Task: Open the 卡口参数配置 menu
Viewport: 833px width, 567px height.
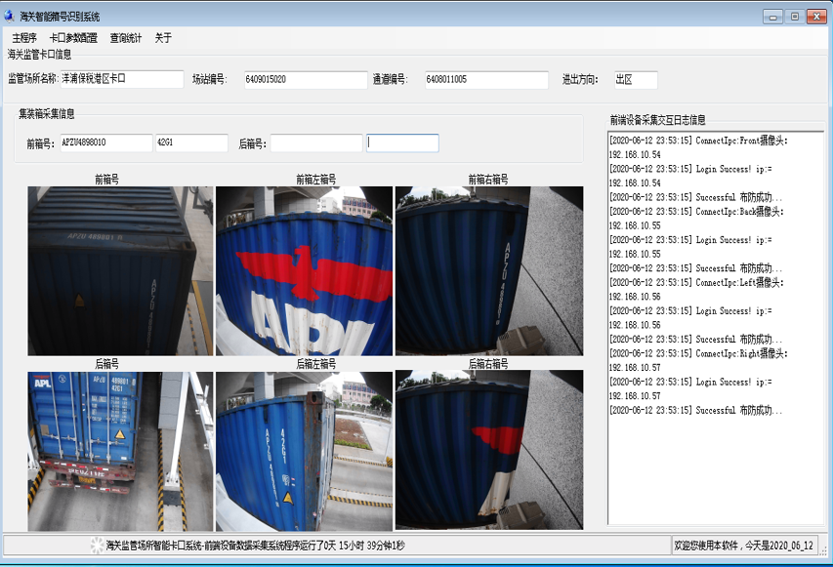Action: point(73,38)
